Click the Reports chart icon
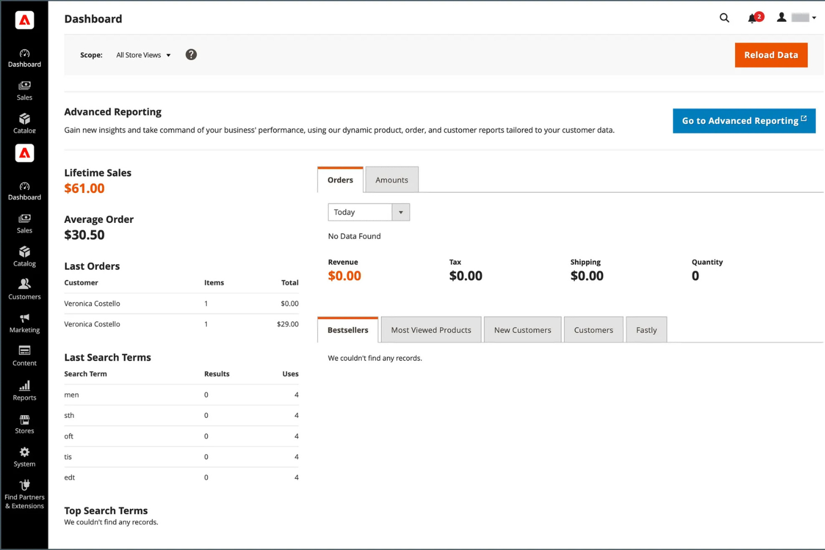The height and width of the screenshot is (550, 825). 24,390
